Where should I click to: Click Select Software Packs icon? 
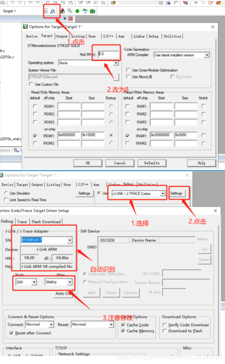point(85,11)
